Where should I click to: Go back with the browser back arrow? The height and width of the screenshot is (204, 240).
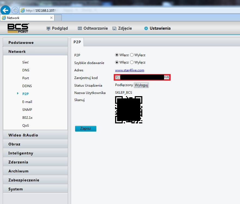point(5,10)
